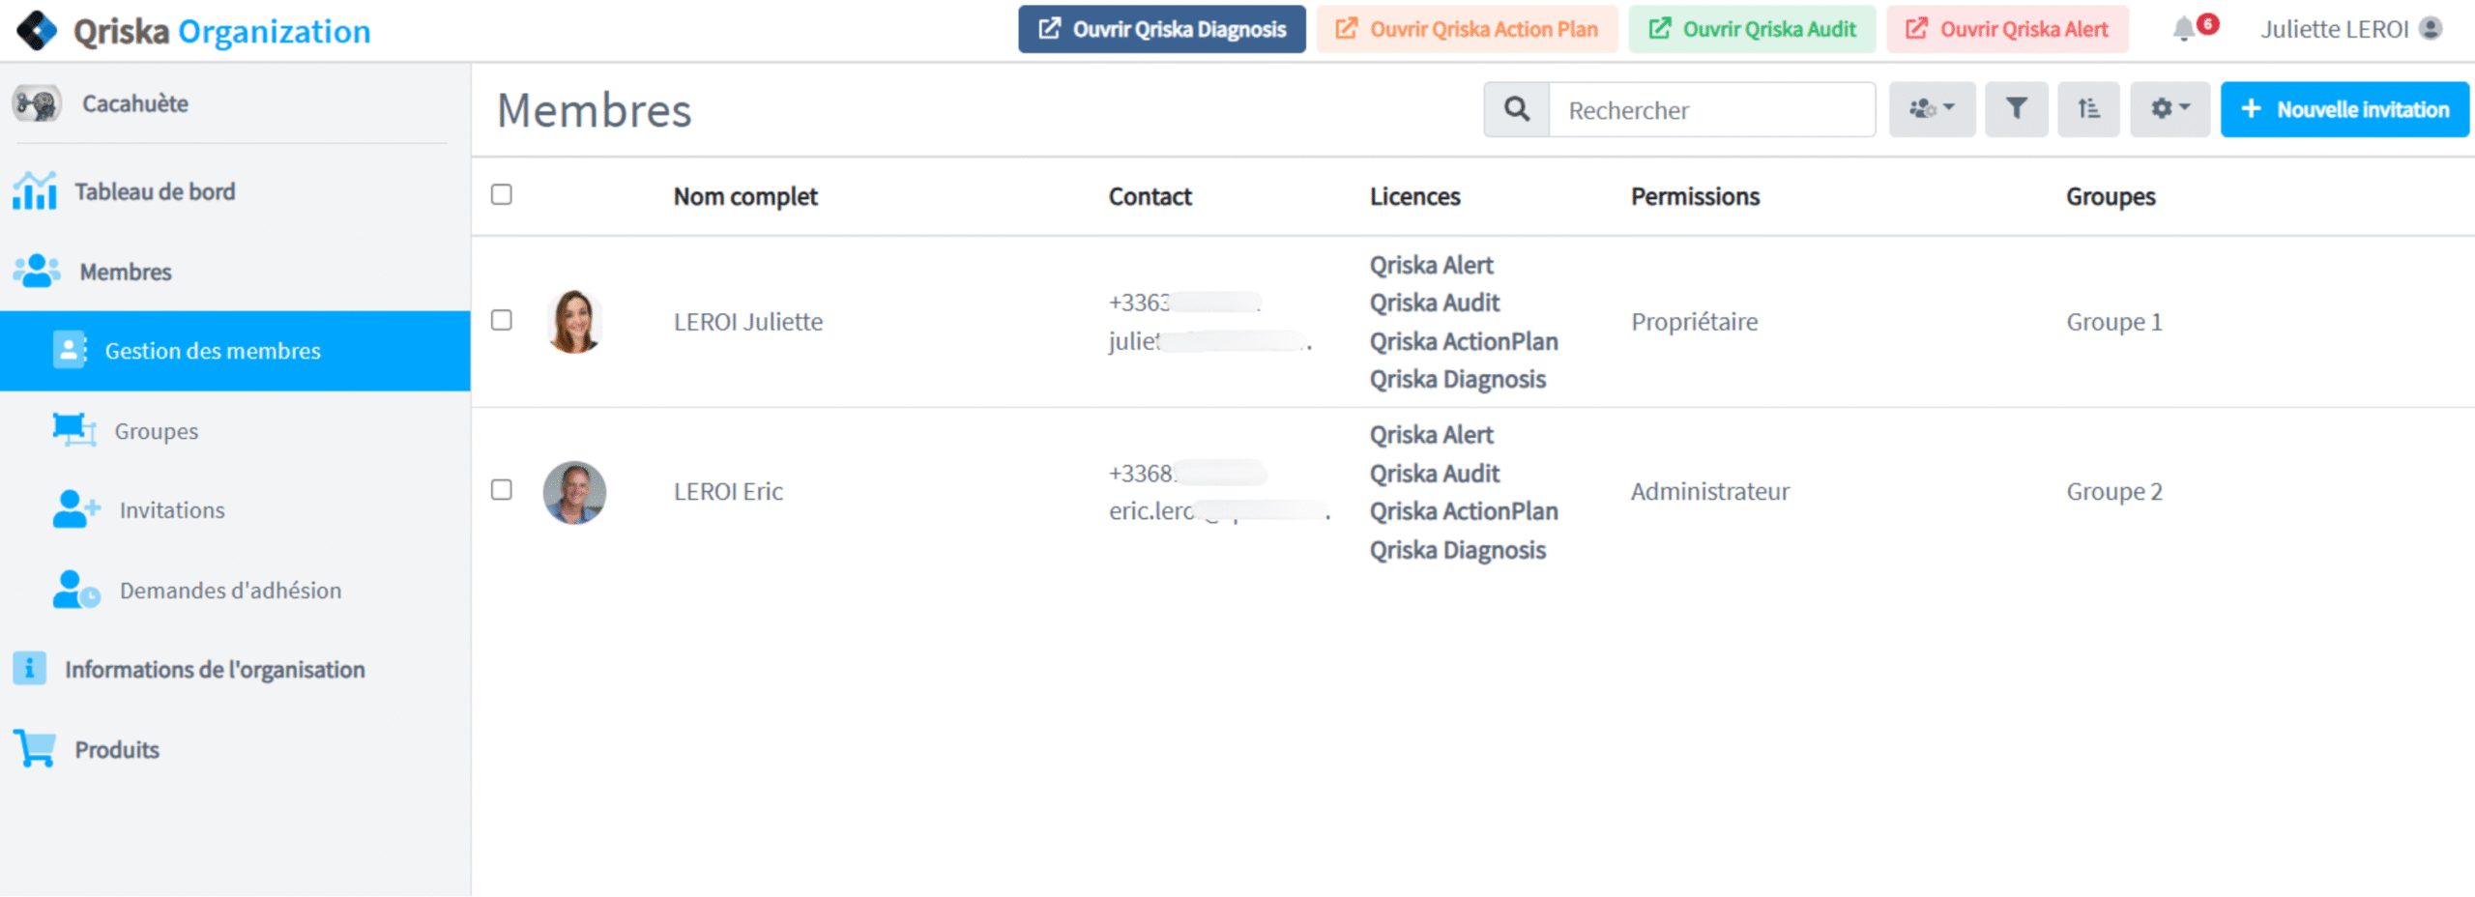Image resolution: width=2475 pixels, height=897 pixels.
Task: Click Juliette's Qriska Audit licence
Action: tap(1434, 303)
